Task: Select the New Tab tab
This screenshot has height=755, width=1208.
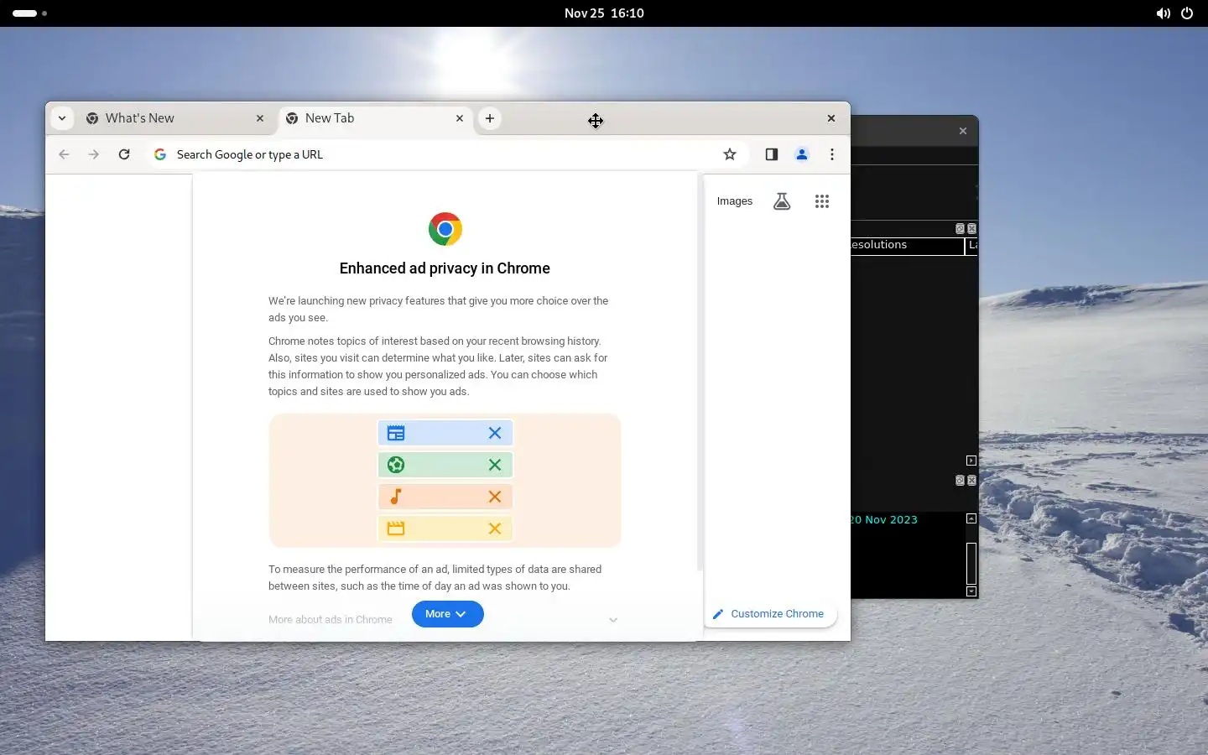Action: (x=374, y=118)
